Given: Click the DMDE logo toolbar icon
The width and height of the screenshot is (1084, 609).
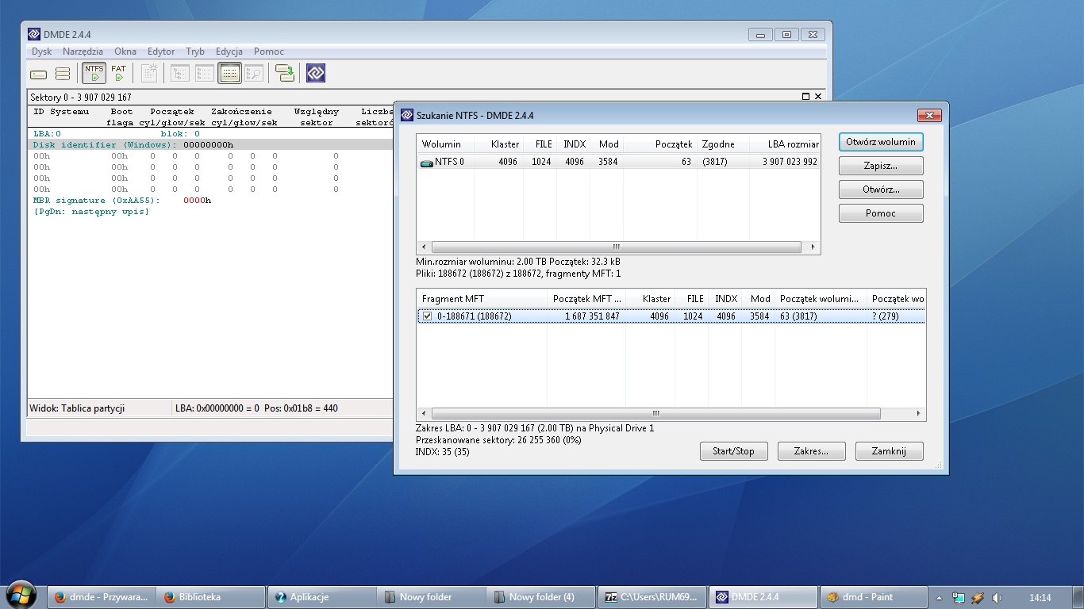Looking at the screenshot, I should [x=316, y=73].
